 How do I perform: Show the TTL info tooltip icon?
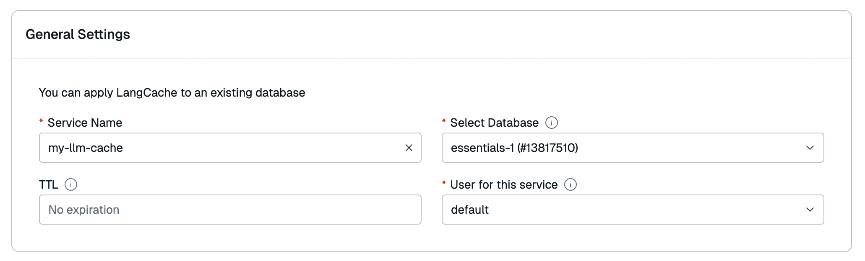(71, 184)
